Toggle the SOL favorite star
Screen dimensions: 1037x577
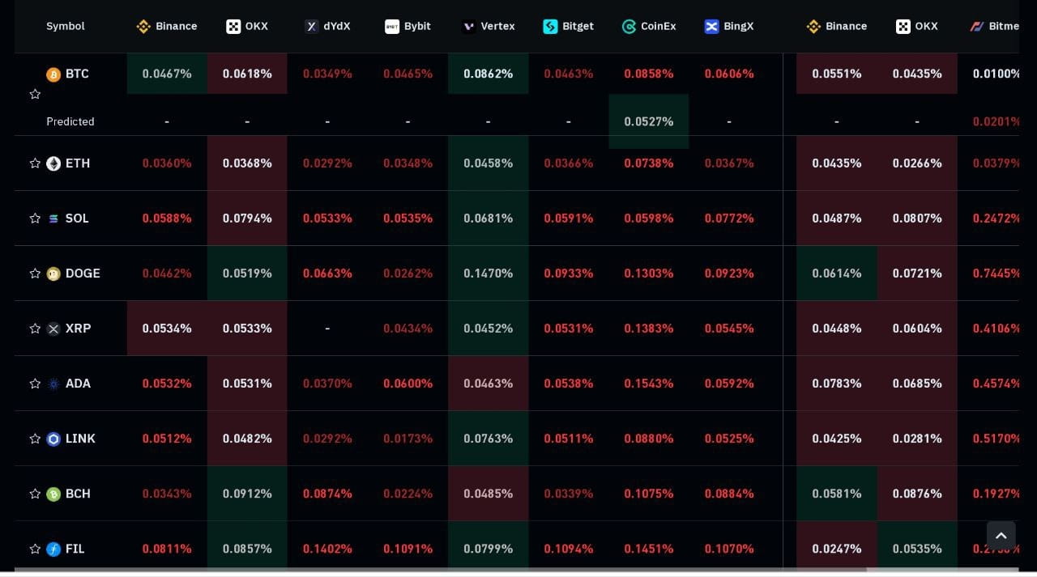35,218
